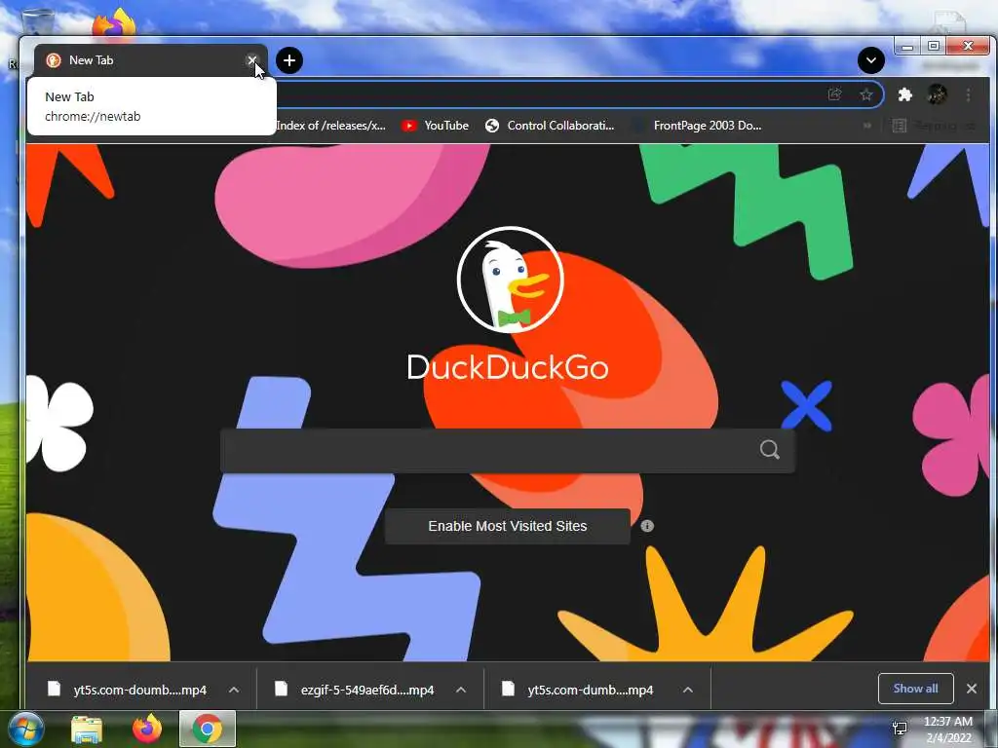Image resolution: width=998 pixels, height=748 pixels.
Task: Close the downloads bar
Action: point(972,689)
